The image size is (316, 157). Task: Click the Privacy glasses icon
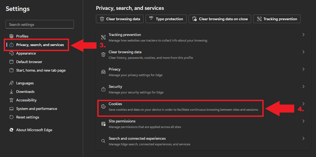click(x=103, y=72)
